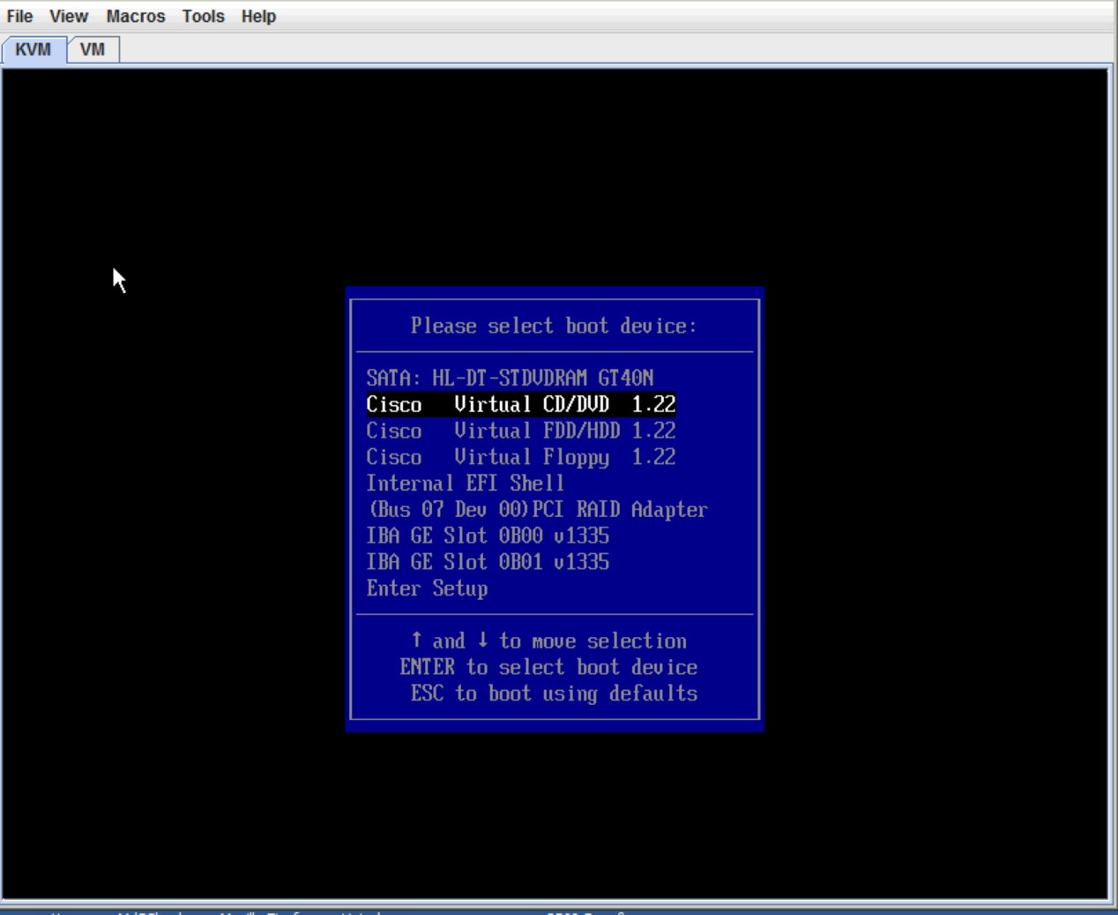This screenshot has height=915, width=1118.
Task: Click the 'ESC to boot using defaults' hint
Action: 554,694
